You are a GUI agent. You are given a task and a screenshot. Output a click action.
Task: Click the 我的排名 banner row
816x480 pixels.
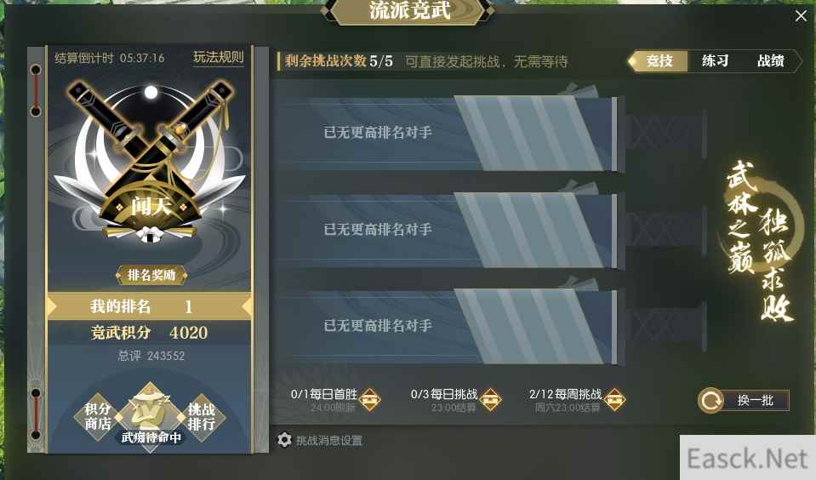click(150, 306)
